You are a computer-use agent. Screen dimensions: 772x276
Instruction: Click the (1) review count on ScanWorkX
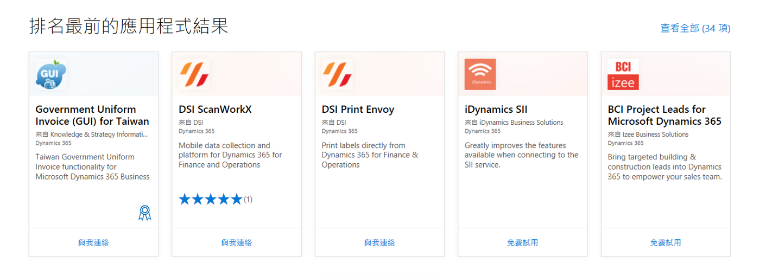tap(248, 200)
